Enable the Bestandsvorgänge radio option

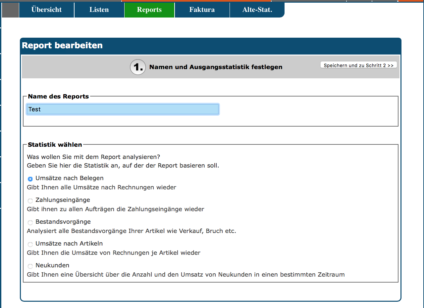click(x=30, y=222)
